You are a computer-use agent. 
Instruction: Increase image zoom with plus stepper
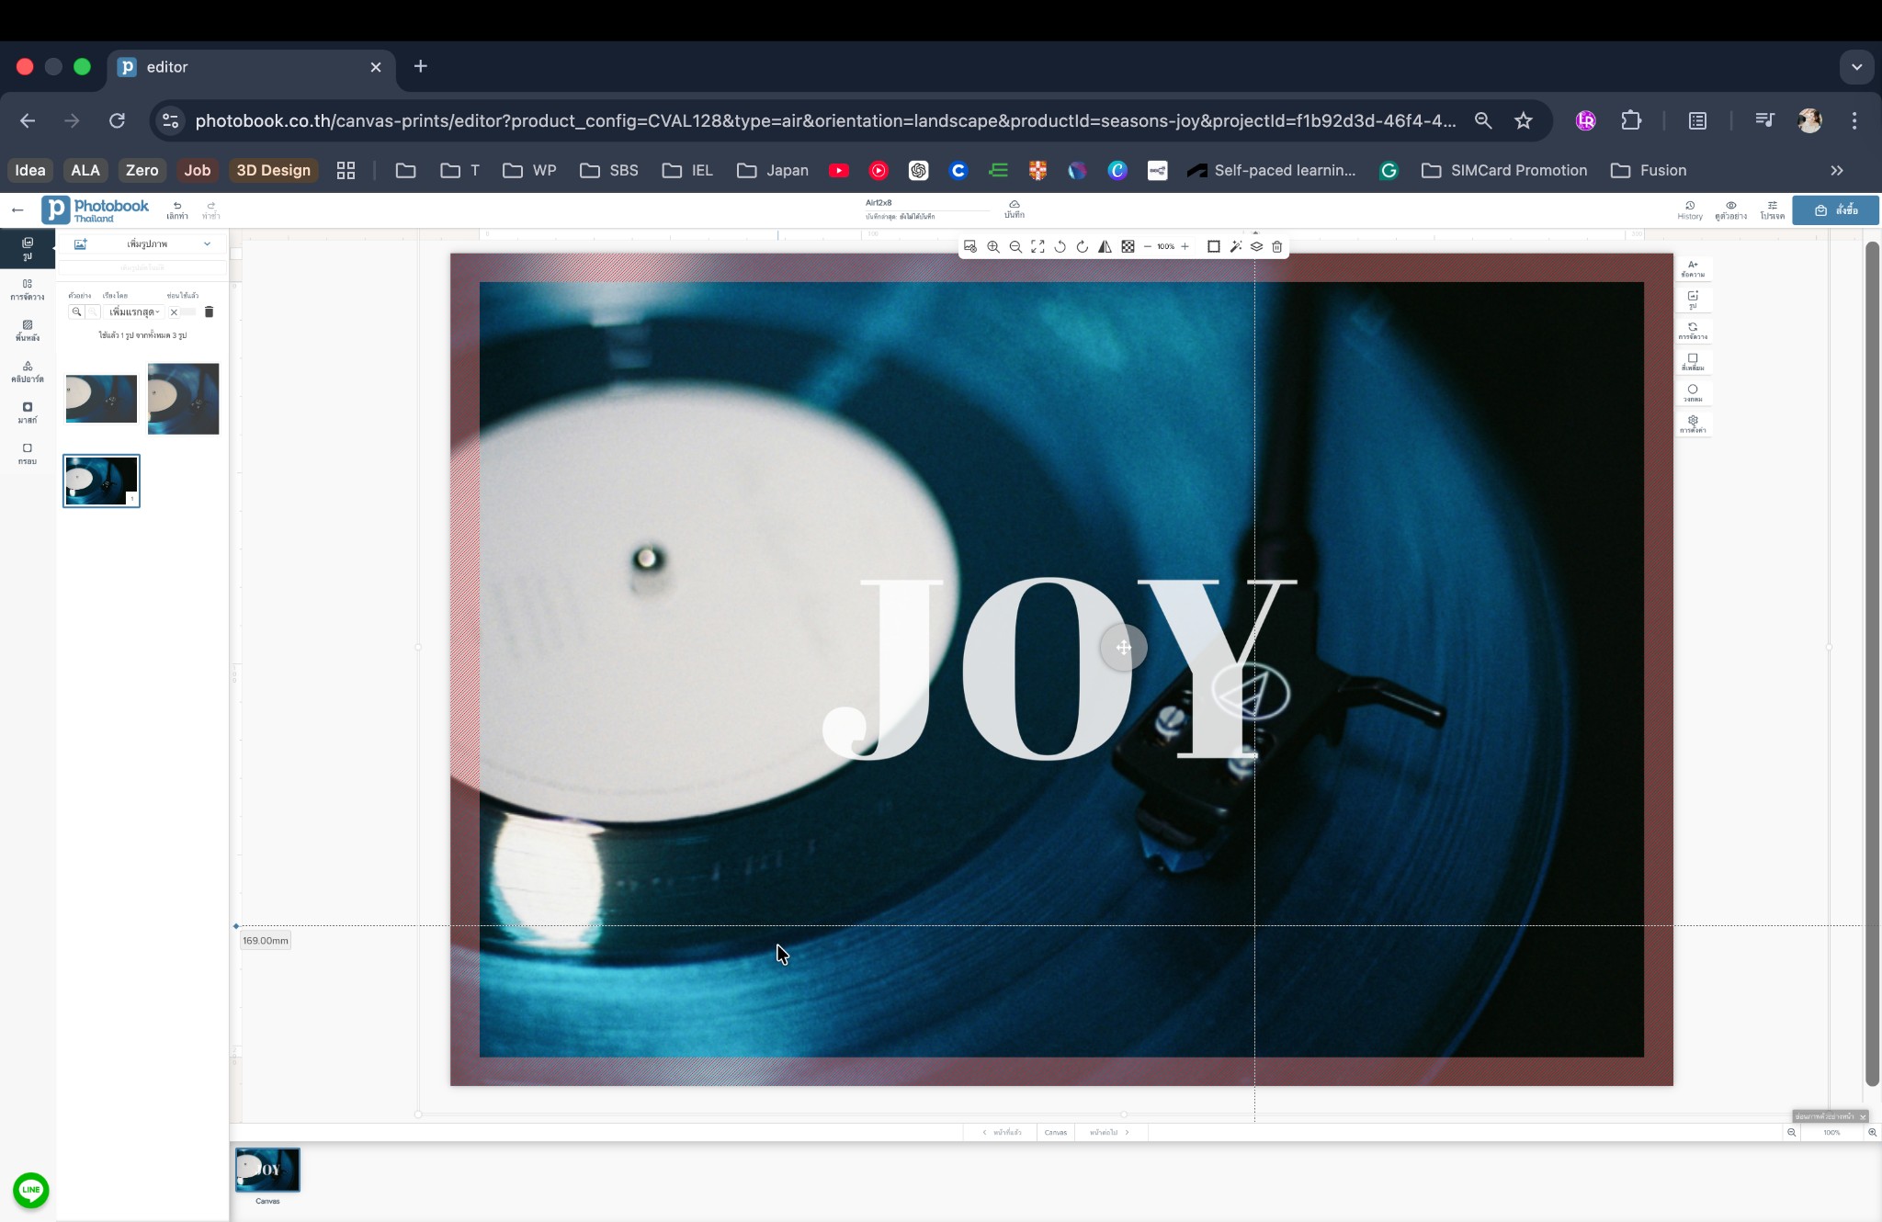1185,246
